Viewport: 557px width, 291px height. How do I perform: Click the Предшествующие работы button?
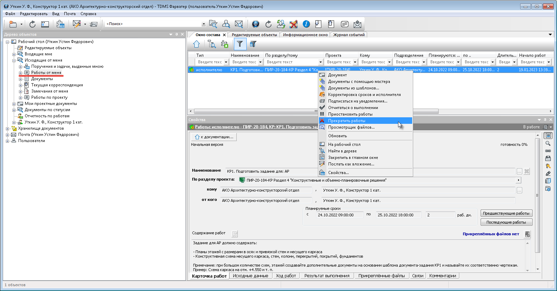[506, 213]
